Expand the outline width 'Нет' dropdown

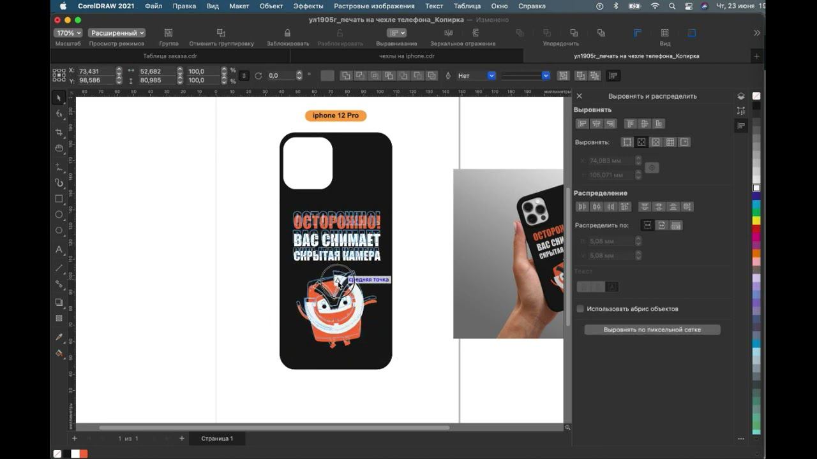point(491,75)
